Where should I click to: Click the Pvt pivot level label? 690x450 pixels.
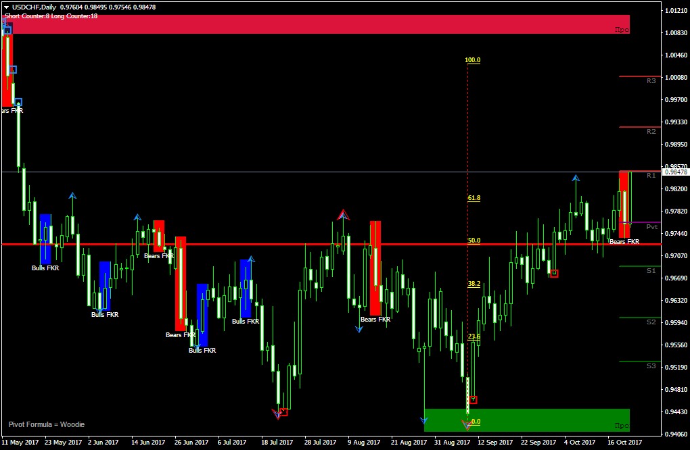click(x=652, y=227)
